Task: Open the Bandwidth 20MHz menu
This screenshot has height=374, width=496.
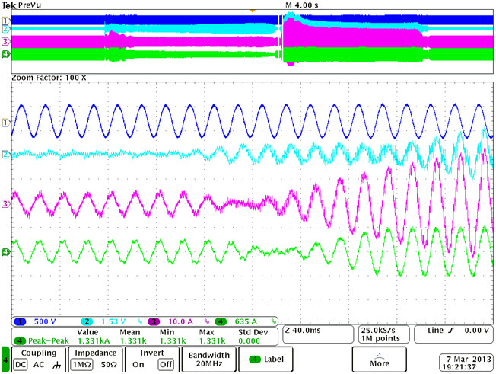Action: pyautogui.click(x=208, y=359)
